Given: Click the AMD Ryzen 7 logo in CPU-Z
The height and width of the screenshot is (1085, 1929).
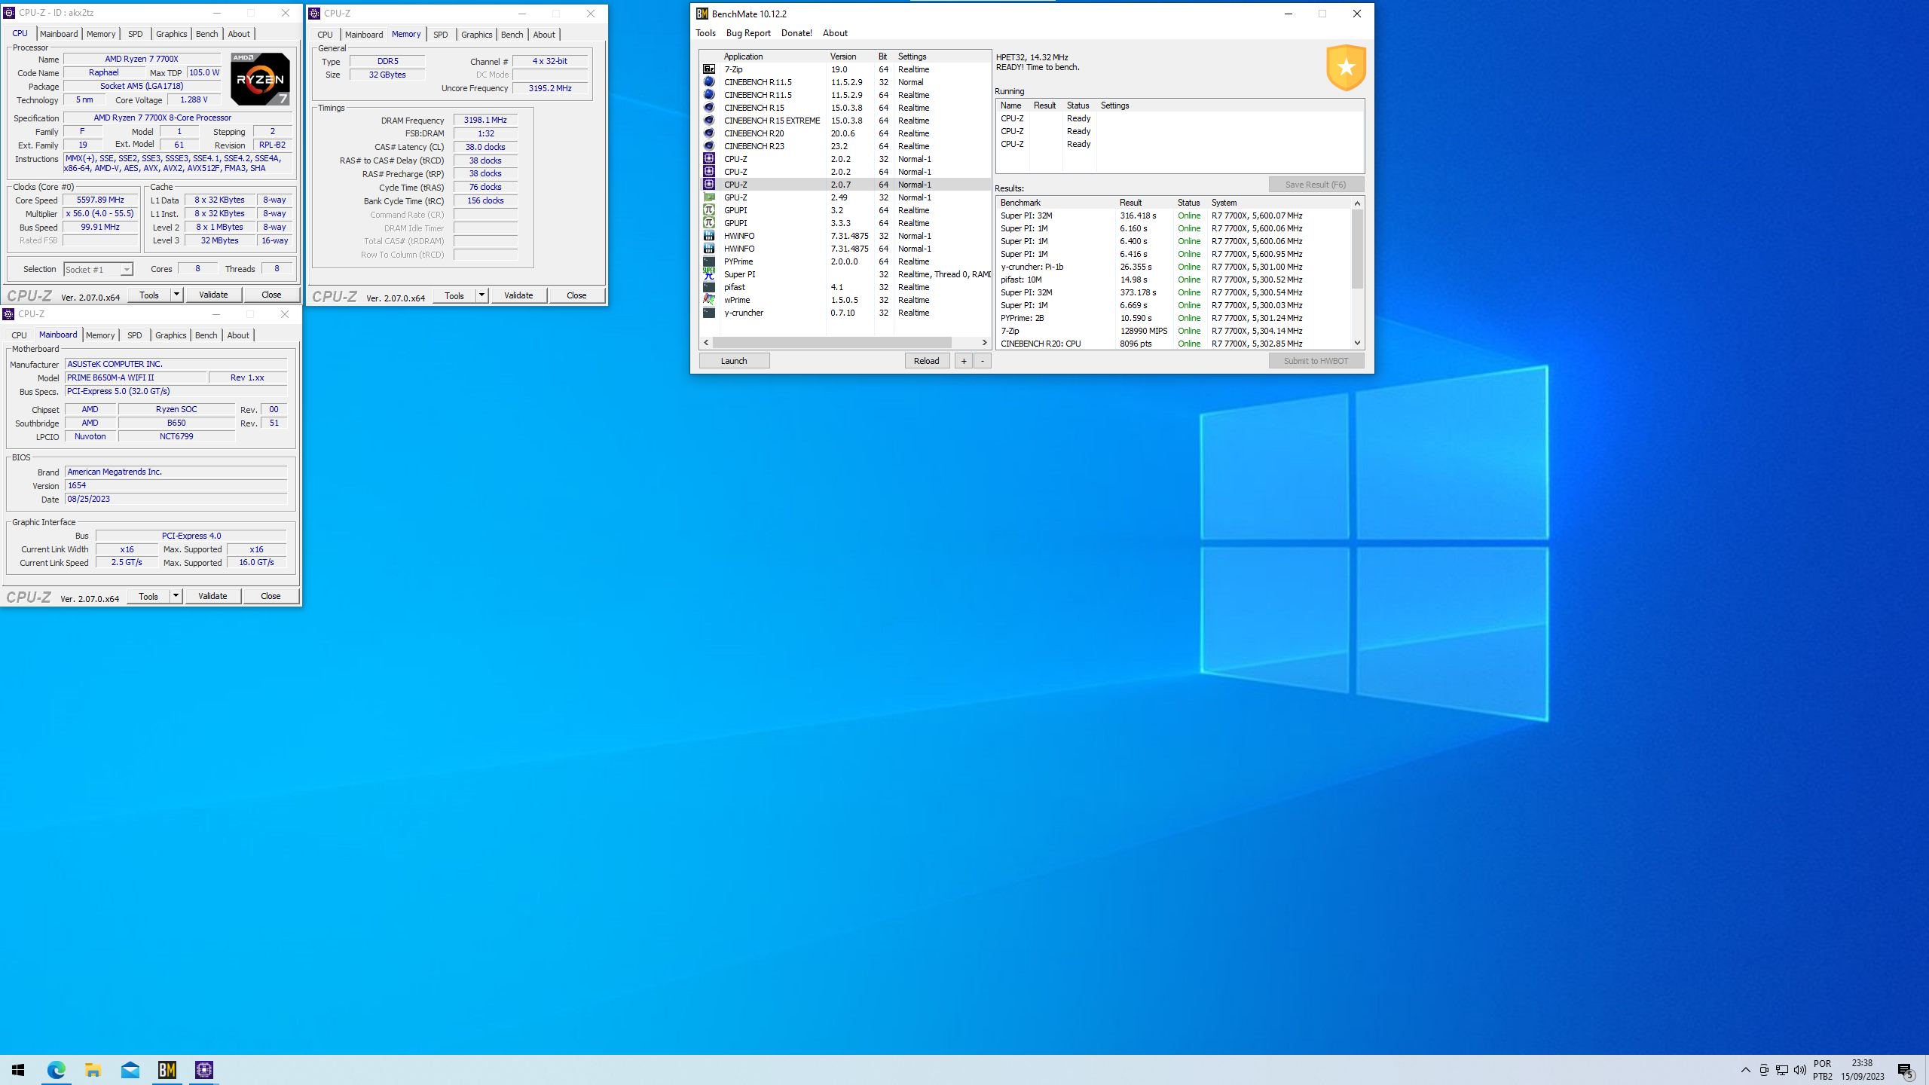Looking at the screenshot, I should tap(260, 79).
